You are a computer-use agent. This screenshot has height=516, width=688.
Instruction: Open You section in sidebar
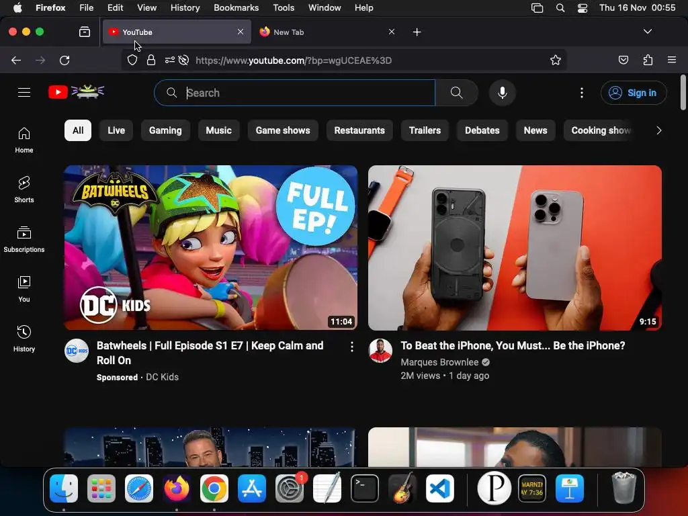click(24, 289)
